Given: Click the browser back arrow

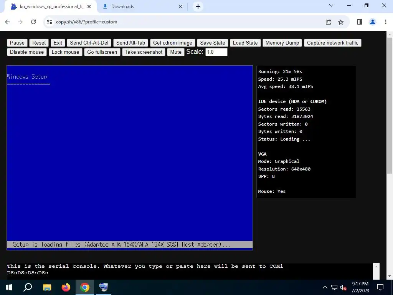Looking at the screenshot, I should click(7, 22).
